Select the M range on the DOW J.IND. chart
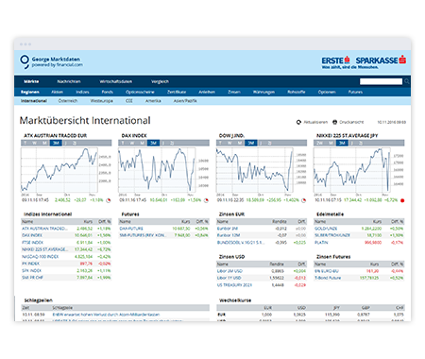Viewport: 425px width, 359px height. 240,144
